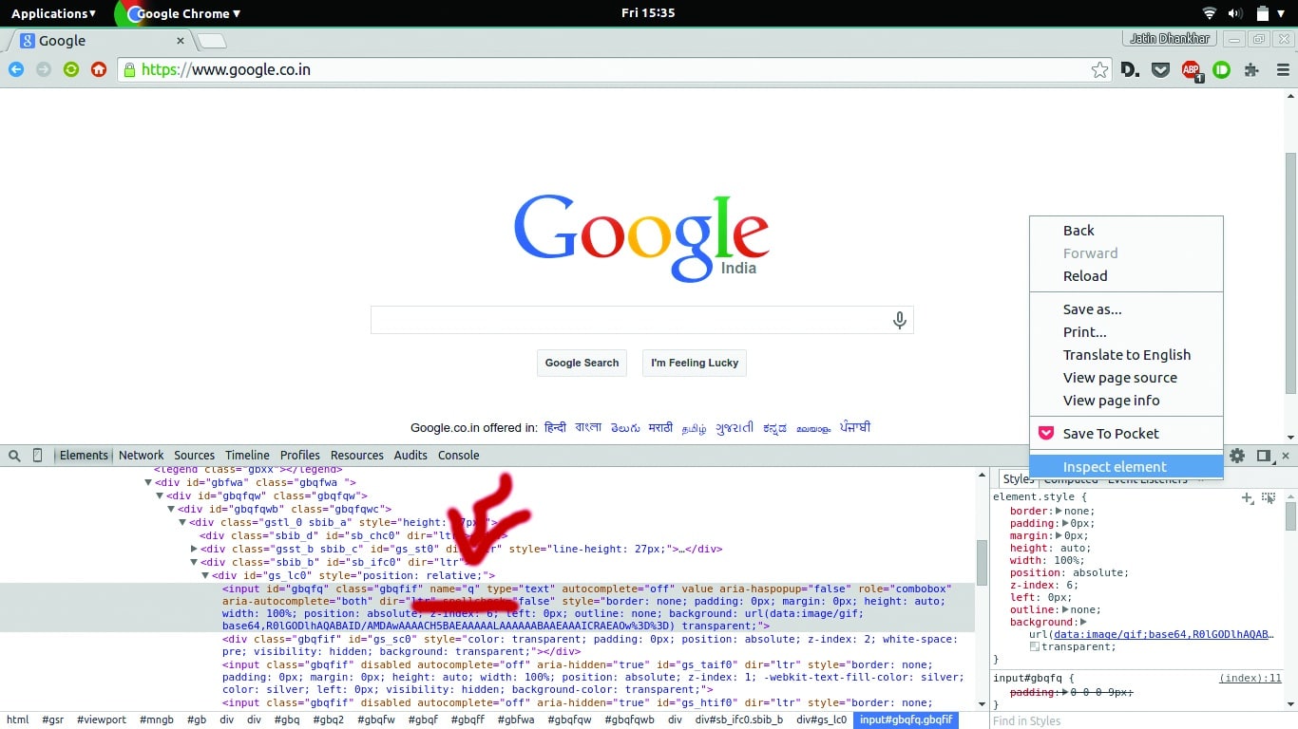Click the DevTools magnifier inspect icon

pyautogui.click(x=14, y=456)
